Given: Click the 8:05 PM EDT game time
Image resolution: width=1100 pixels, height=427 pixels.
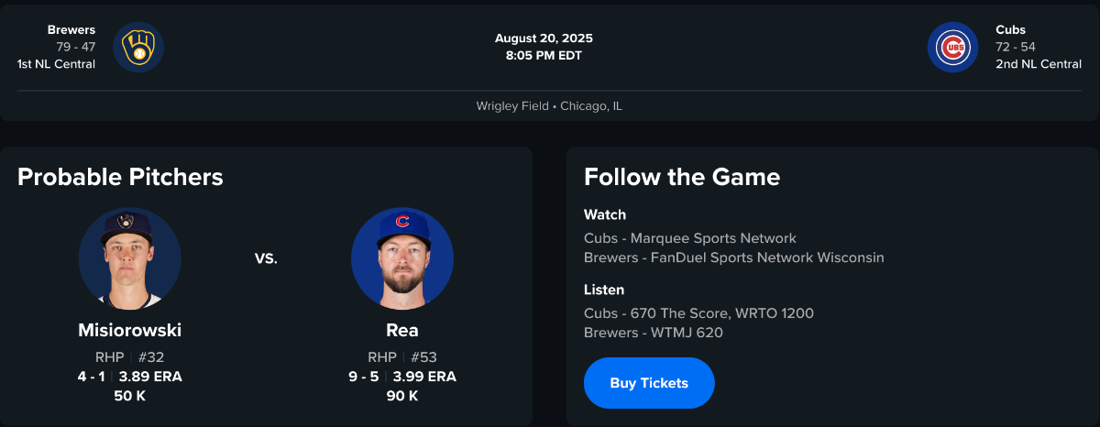Looking at the screenshot, I should (544, 55).
